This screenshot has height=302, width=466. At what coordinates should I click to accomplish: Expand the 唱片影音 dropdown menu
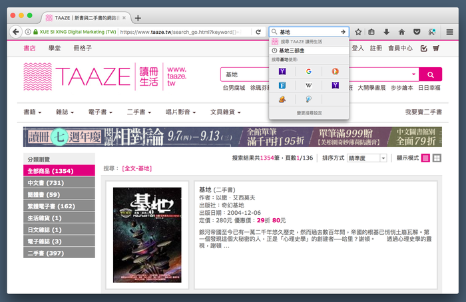point(180,112)
